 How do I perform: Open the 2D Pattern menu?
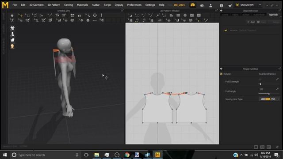click(54, 5)
